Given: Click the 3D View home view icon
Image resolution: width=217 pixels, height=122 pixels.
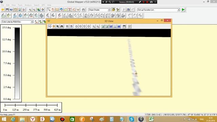Looking at the screenshot, I should 71,26.
